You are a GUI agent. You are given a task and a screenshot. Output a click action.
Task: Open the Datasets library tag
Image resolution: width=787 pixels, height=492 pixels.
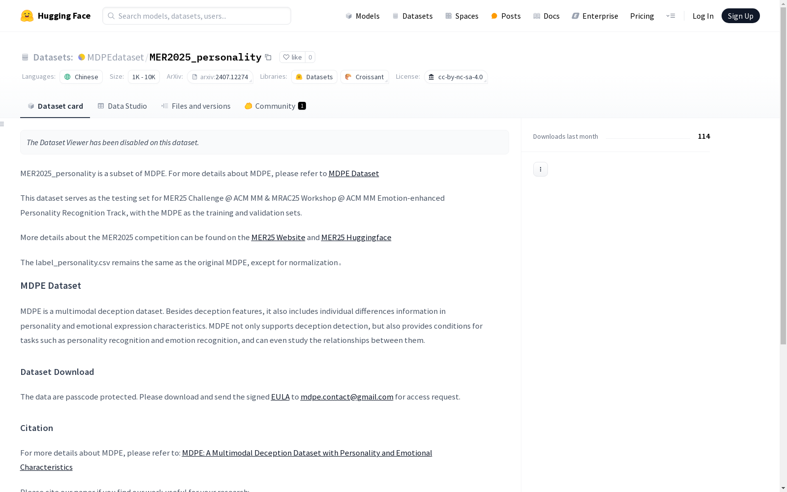(x=314, y=77)
